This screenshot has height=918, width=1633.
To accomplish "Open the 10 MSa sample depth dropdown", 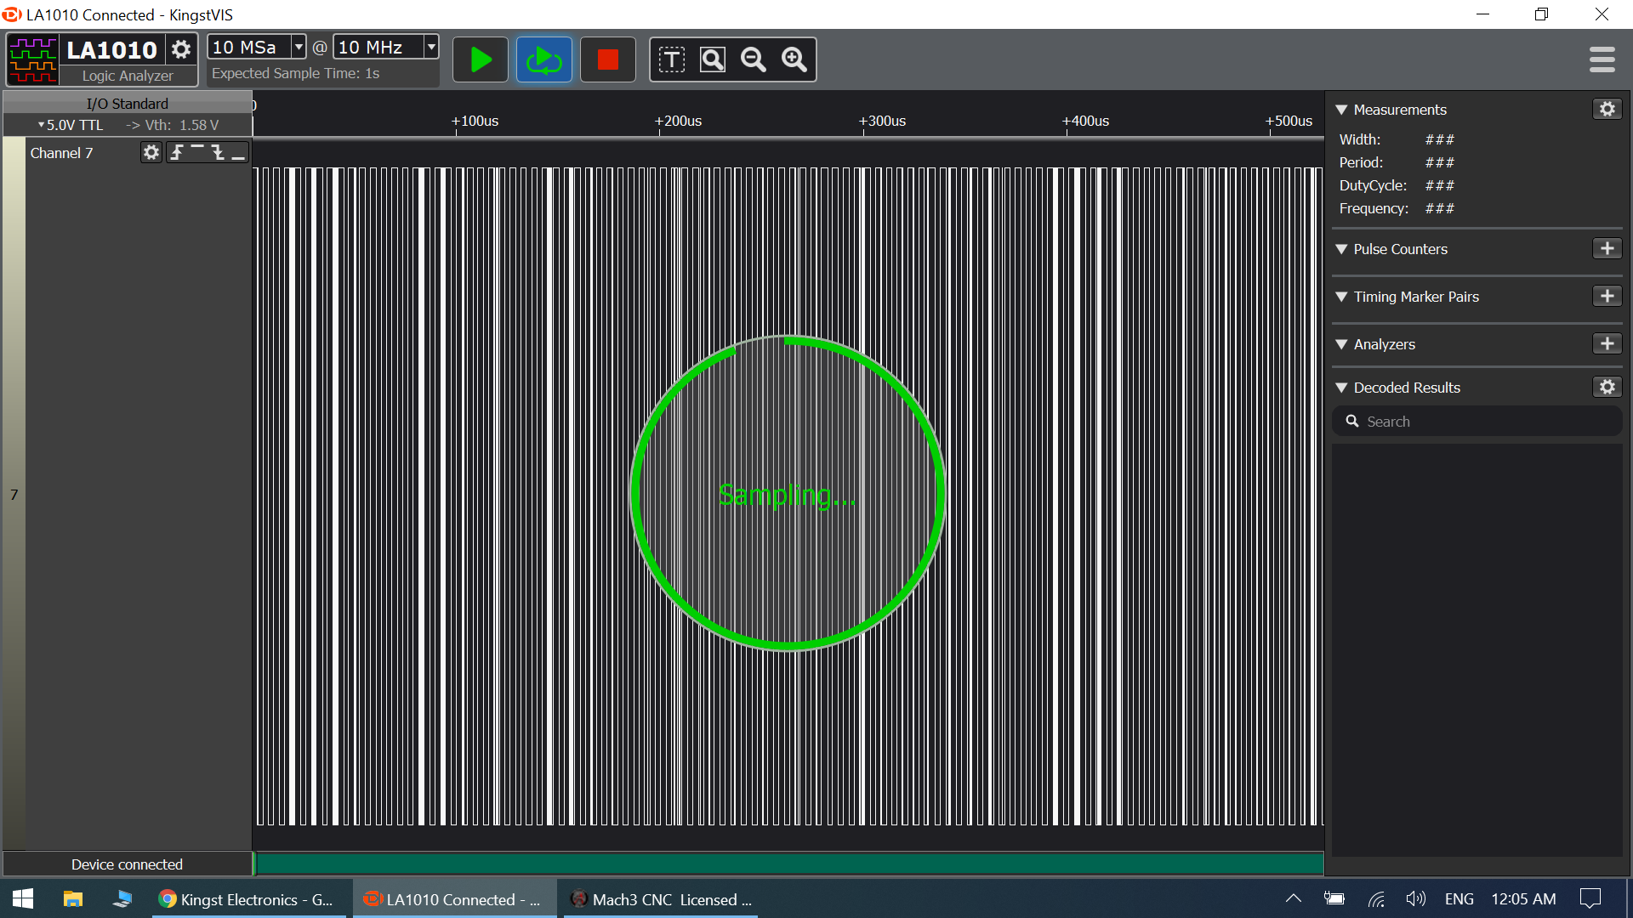I will tap(299, 47).
